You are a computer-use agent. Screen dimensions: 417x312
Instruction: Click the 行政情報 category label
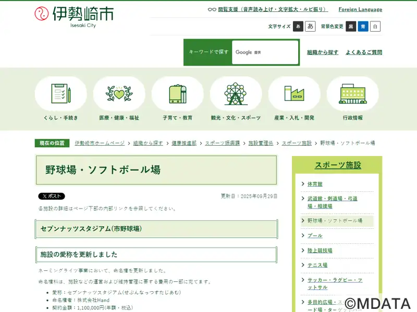(x=353, y=118)
